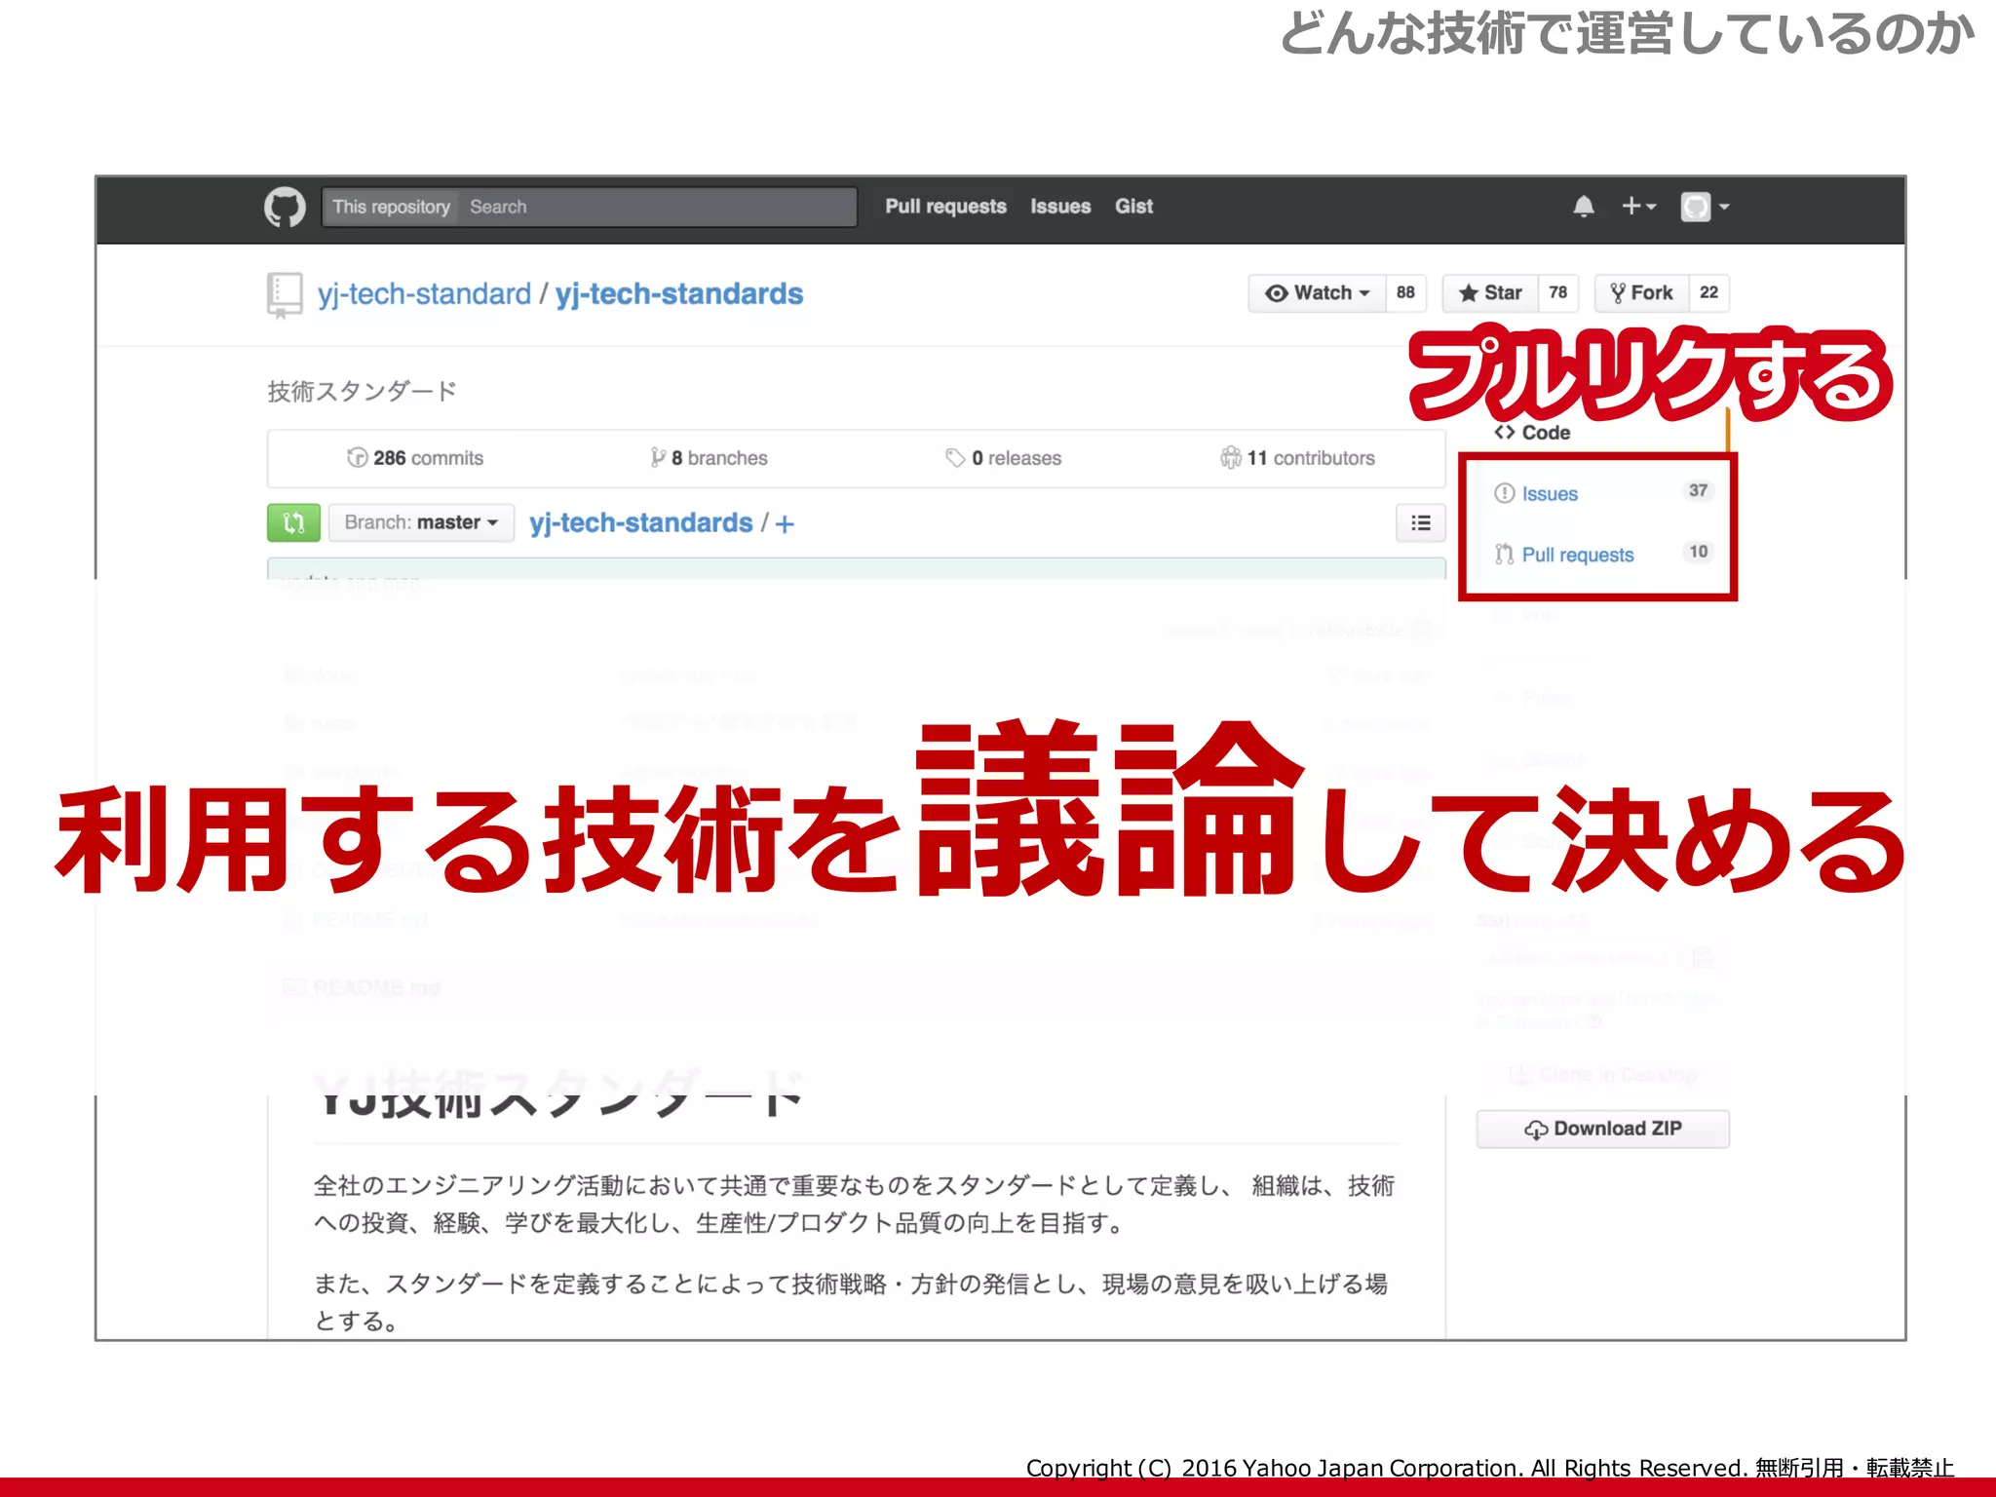Focus the repository Search field
Image resolution: width=1996 pixels, height=1497 pixels.
(x=659, y=207)
